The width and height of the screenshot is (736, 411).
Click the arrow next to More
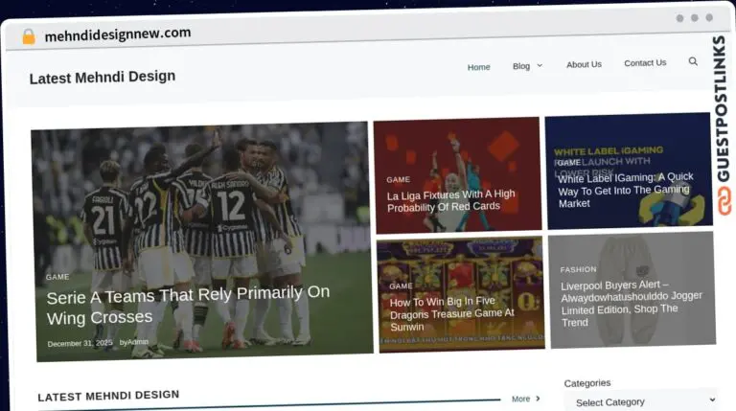click(x=538, y=399)
